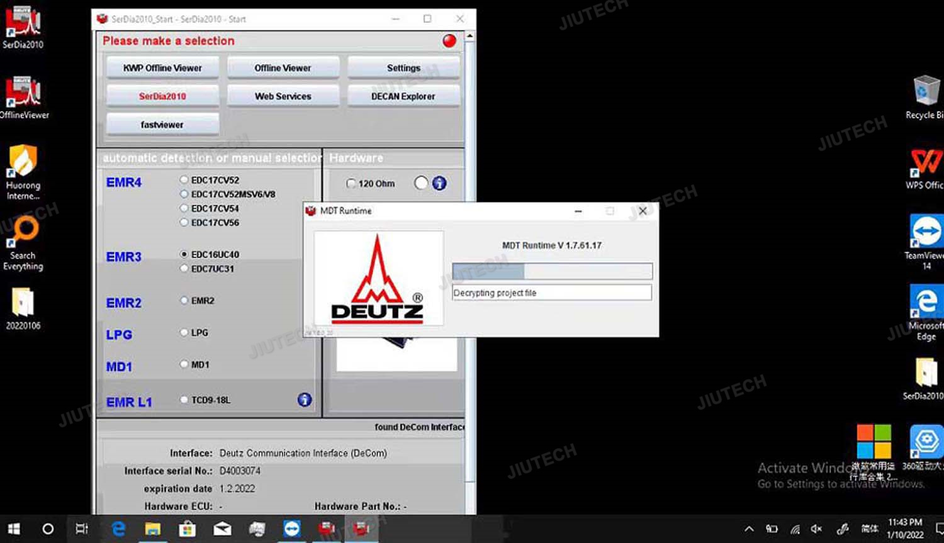
Task: Open the 20220106 folder on desktop
Action: pyautogui.click(x=23, y=308)
